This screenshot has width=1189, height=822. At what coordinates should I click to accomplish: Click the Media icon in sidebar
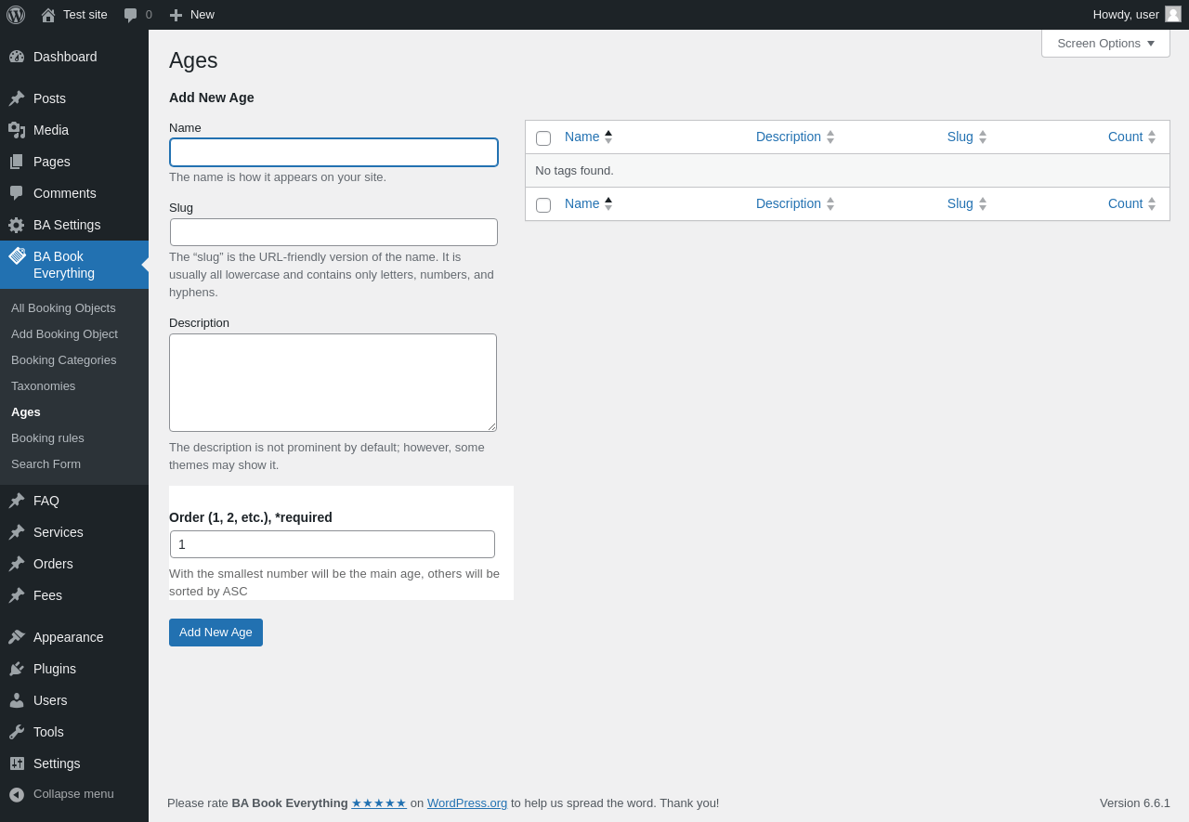coord(17,130)
